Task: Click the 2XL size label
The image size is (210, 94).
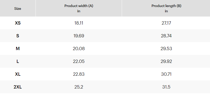Action: click(18, 87)
